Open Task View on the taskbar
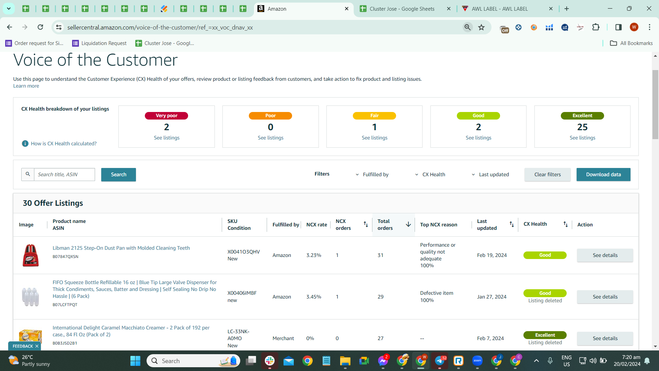Viewport: 659px width, 371px height. click(251, 361)
